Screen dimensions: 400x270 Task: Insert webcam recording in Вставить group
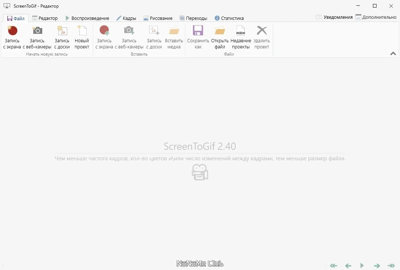129,37
